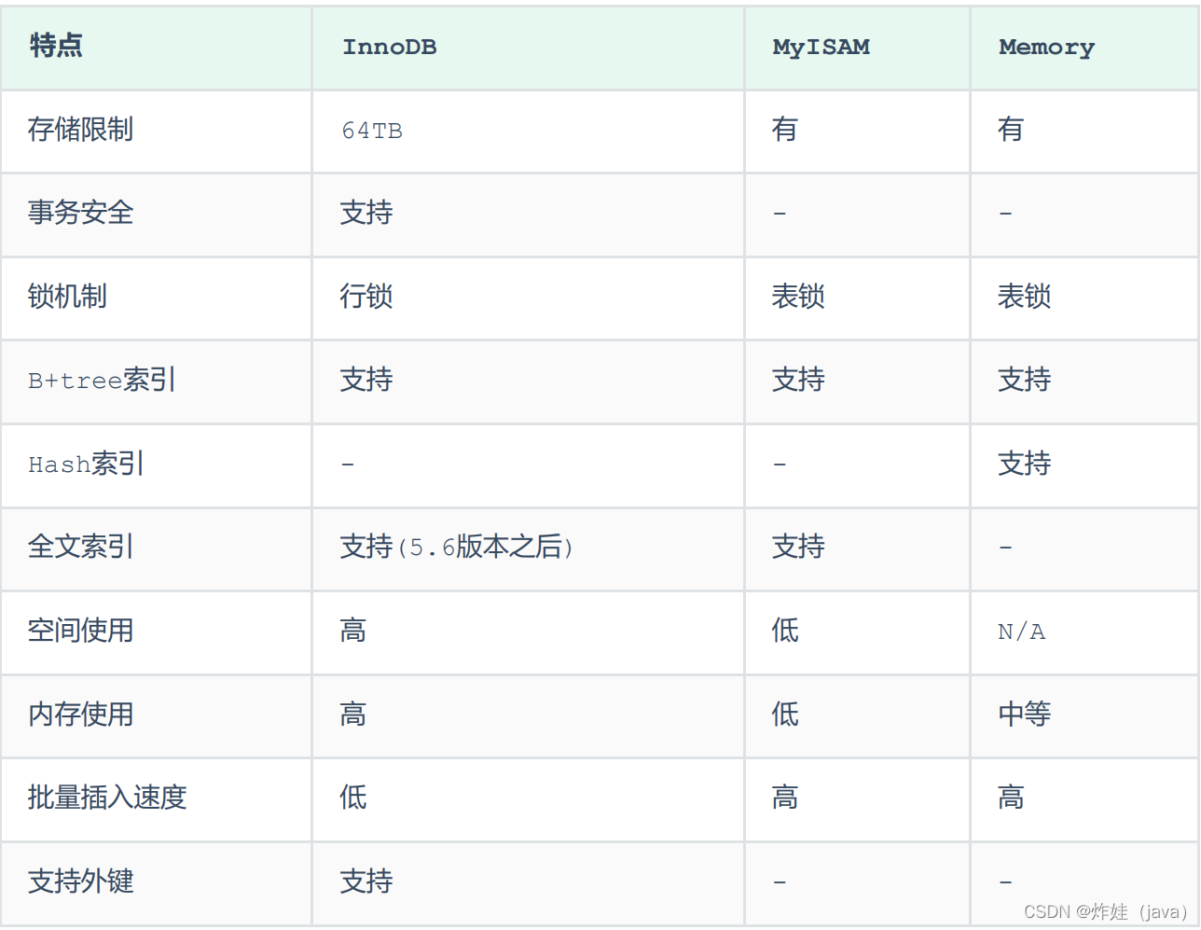1201x930 pixels.
Task: Click the 空间使用 row label
Action: pos(80,631)
